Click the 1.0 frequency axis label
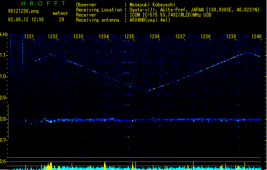 tap(3, 76)
